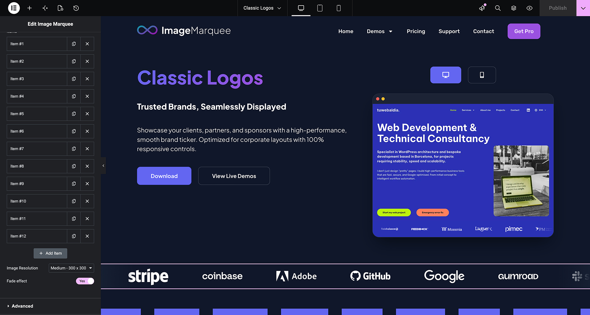Switch to mobile responsive view
Image resolution: width=590 pixels, height=315 pixels.
point(339,8)
